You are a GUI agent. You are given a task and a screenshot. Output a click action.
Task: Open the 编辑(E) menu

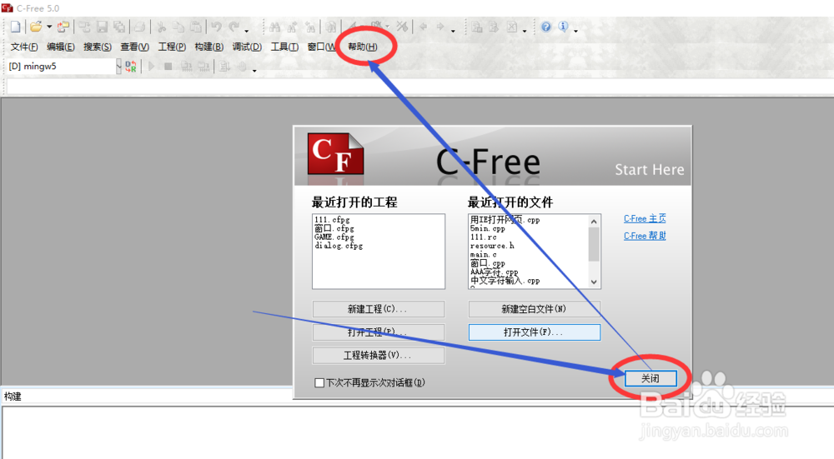coord(61,47)
